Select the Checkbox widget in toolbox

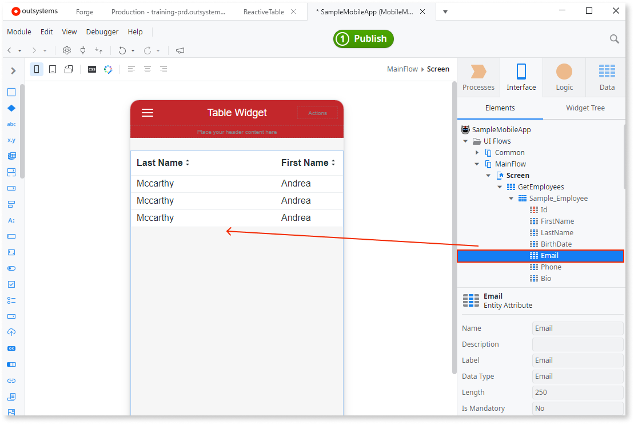(11, 284)
